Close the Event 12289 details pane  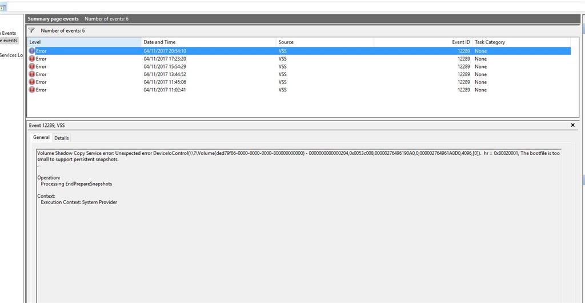572,125
